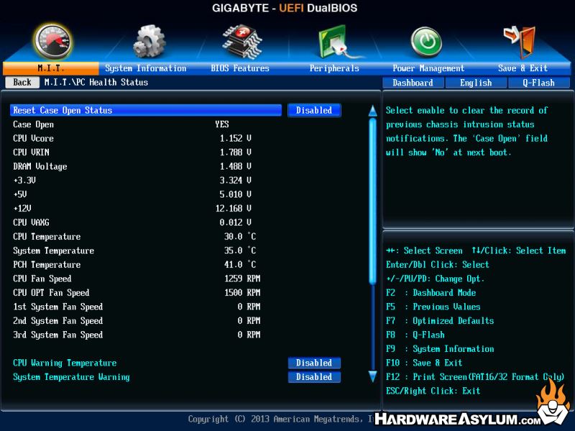This screenshot has height=431, width=575.
Task: Click the 3rd System Fan Speed label
Action: tap(58, 335)
